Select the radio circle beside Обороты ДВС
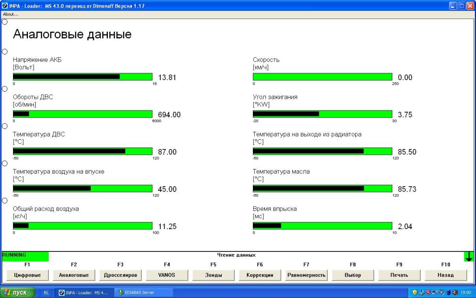Image resolution: width=476 pixels, height=298 pixels. point(5,89)
